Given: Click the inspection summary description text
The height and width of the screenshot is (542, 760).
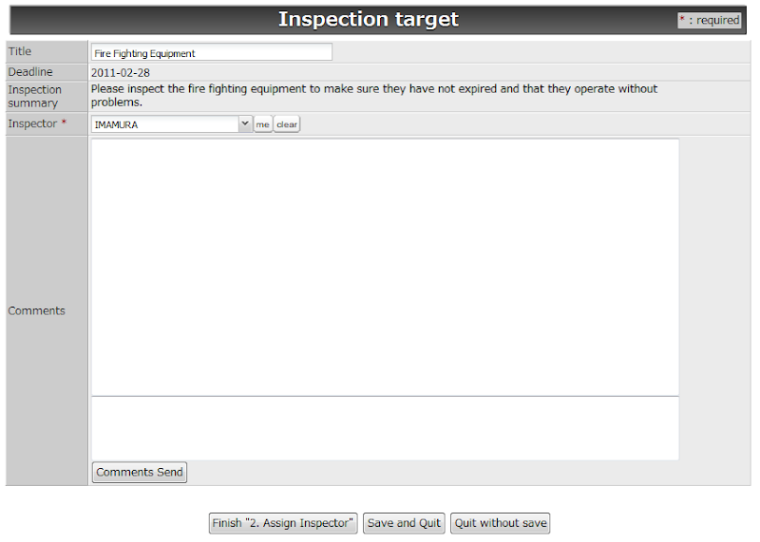Looking at the screenshot, I should (374, 96).
